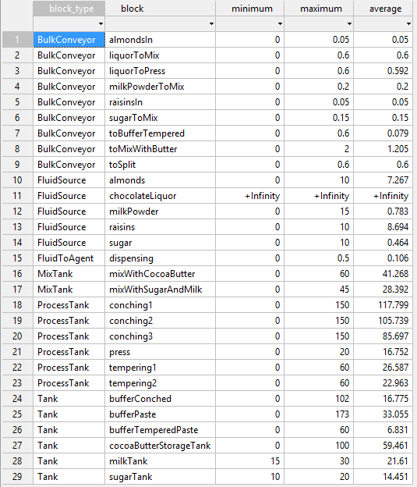
Task: Click the minimum column header
Action: coord(249,9)
